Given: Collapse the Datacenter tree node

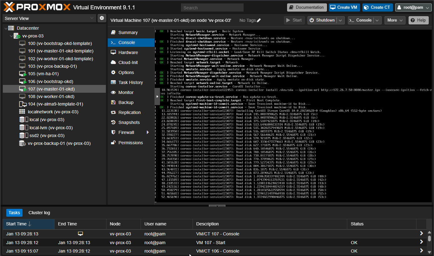Looking at the screenshot, I should pyautogui.click(x=6, y=28).
